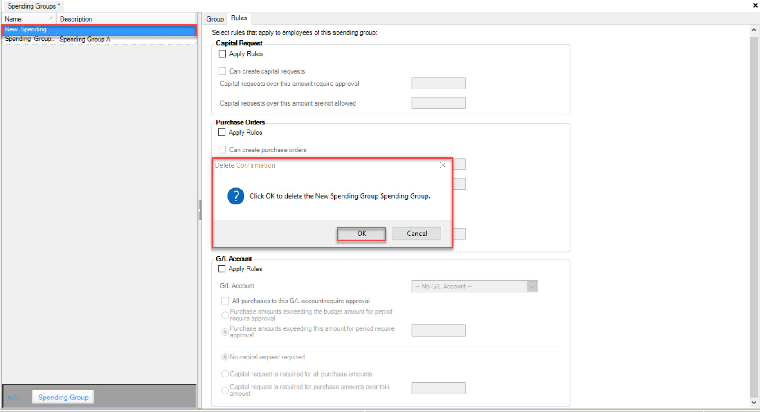Tick Can create capital requests checkbox
This screenshot has height=412, width=760.
222,71
